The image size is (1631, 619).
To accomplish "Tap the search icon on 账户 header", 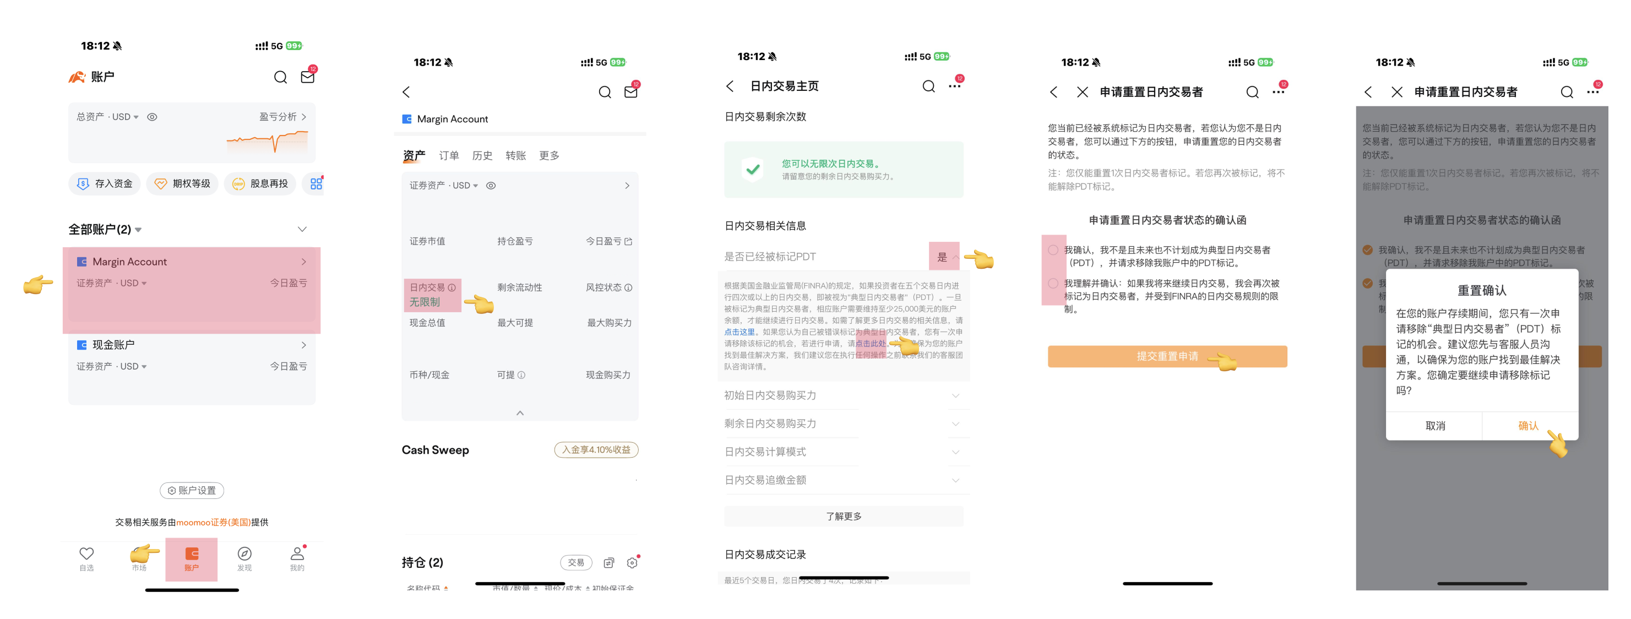I will (x=280, y=77).
